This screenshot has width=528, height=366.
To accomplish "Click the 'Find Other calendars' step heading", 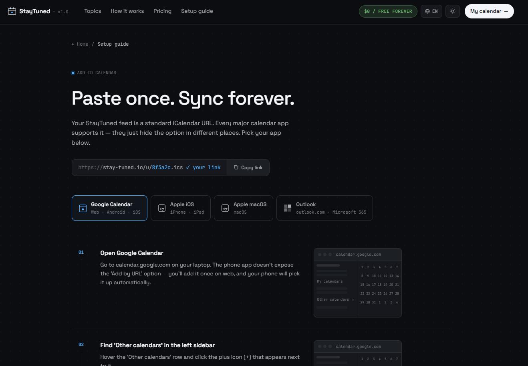I will pos(157,345).
